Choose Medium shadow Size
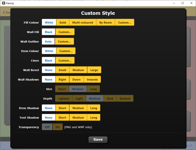This screenshot has height=150, width=196. [78, 89]
